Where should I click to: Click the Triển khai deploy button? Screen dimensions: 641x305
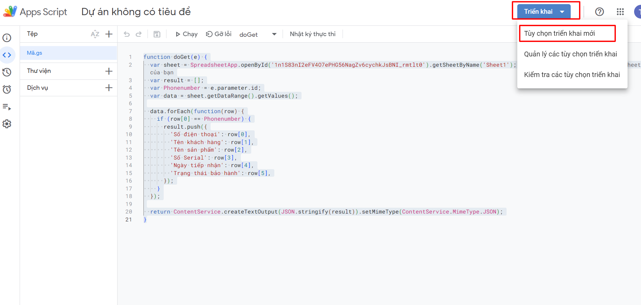(x=544, y=12)
